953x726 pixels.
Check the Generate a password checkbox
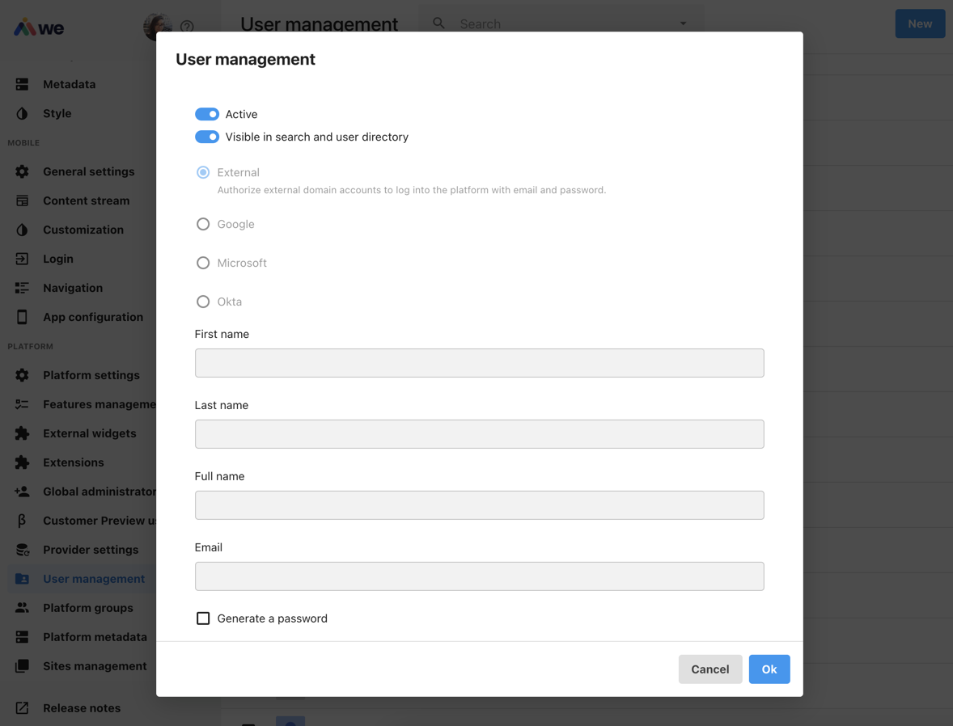pyautogui.click(x=202, y=618)
